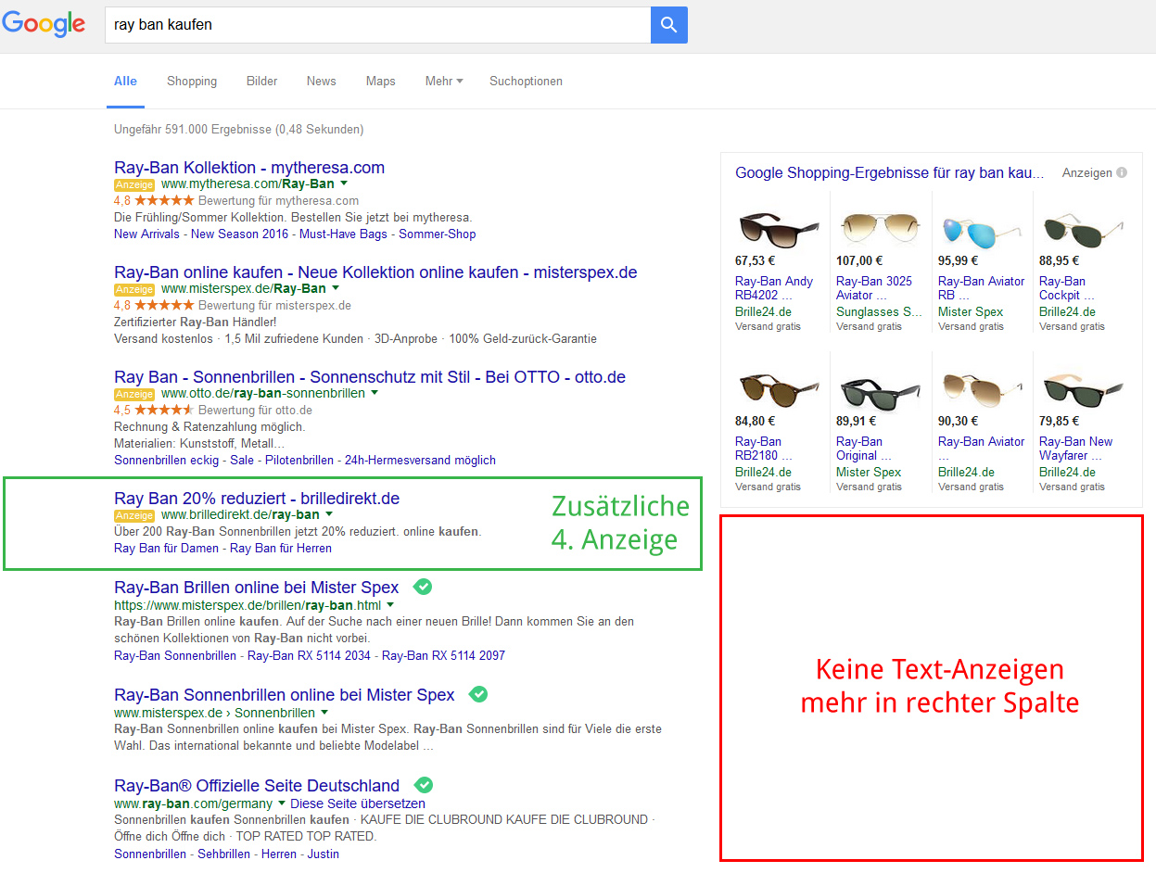Click 'Ray Ban für Herren' sitelink
Screen dimensions: 1156x873
(281, 549)
